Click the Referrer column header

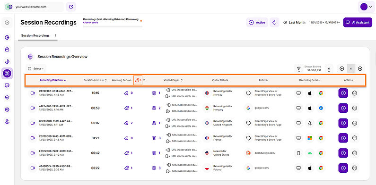(263, 80)
